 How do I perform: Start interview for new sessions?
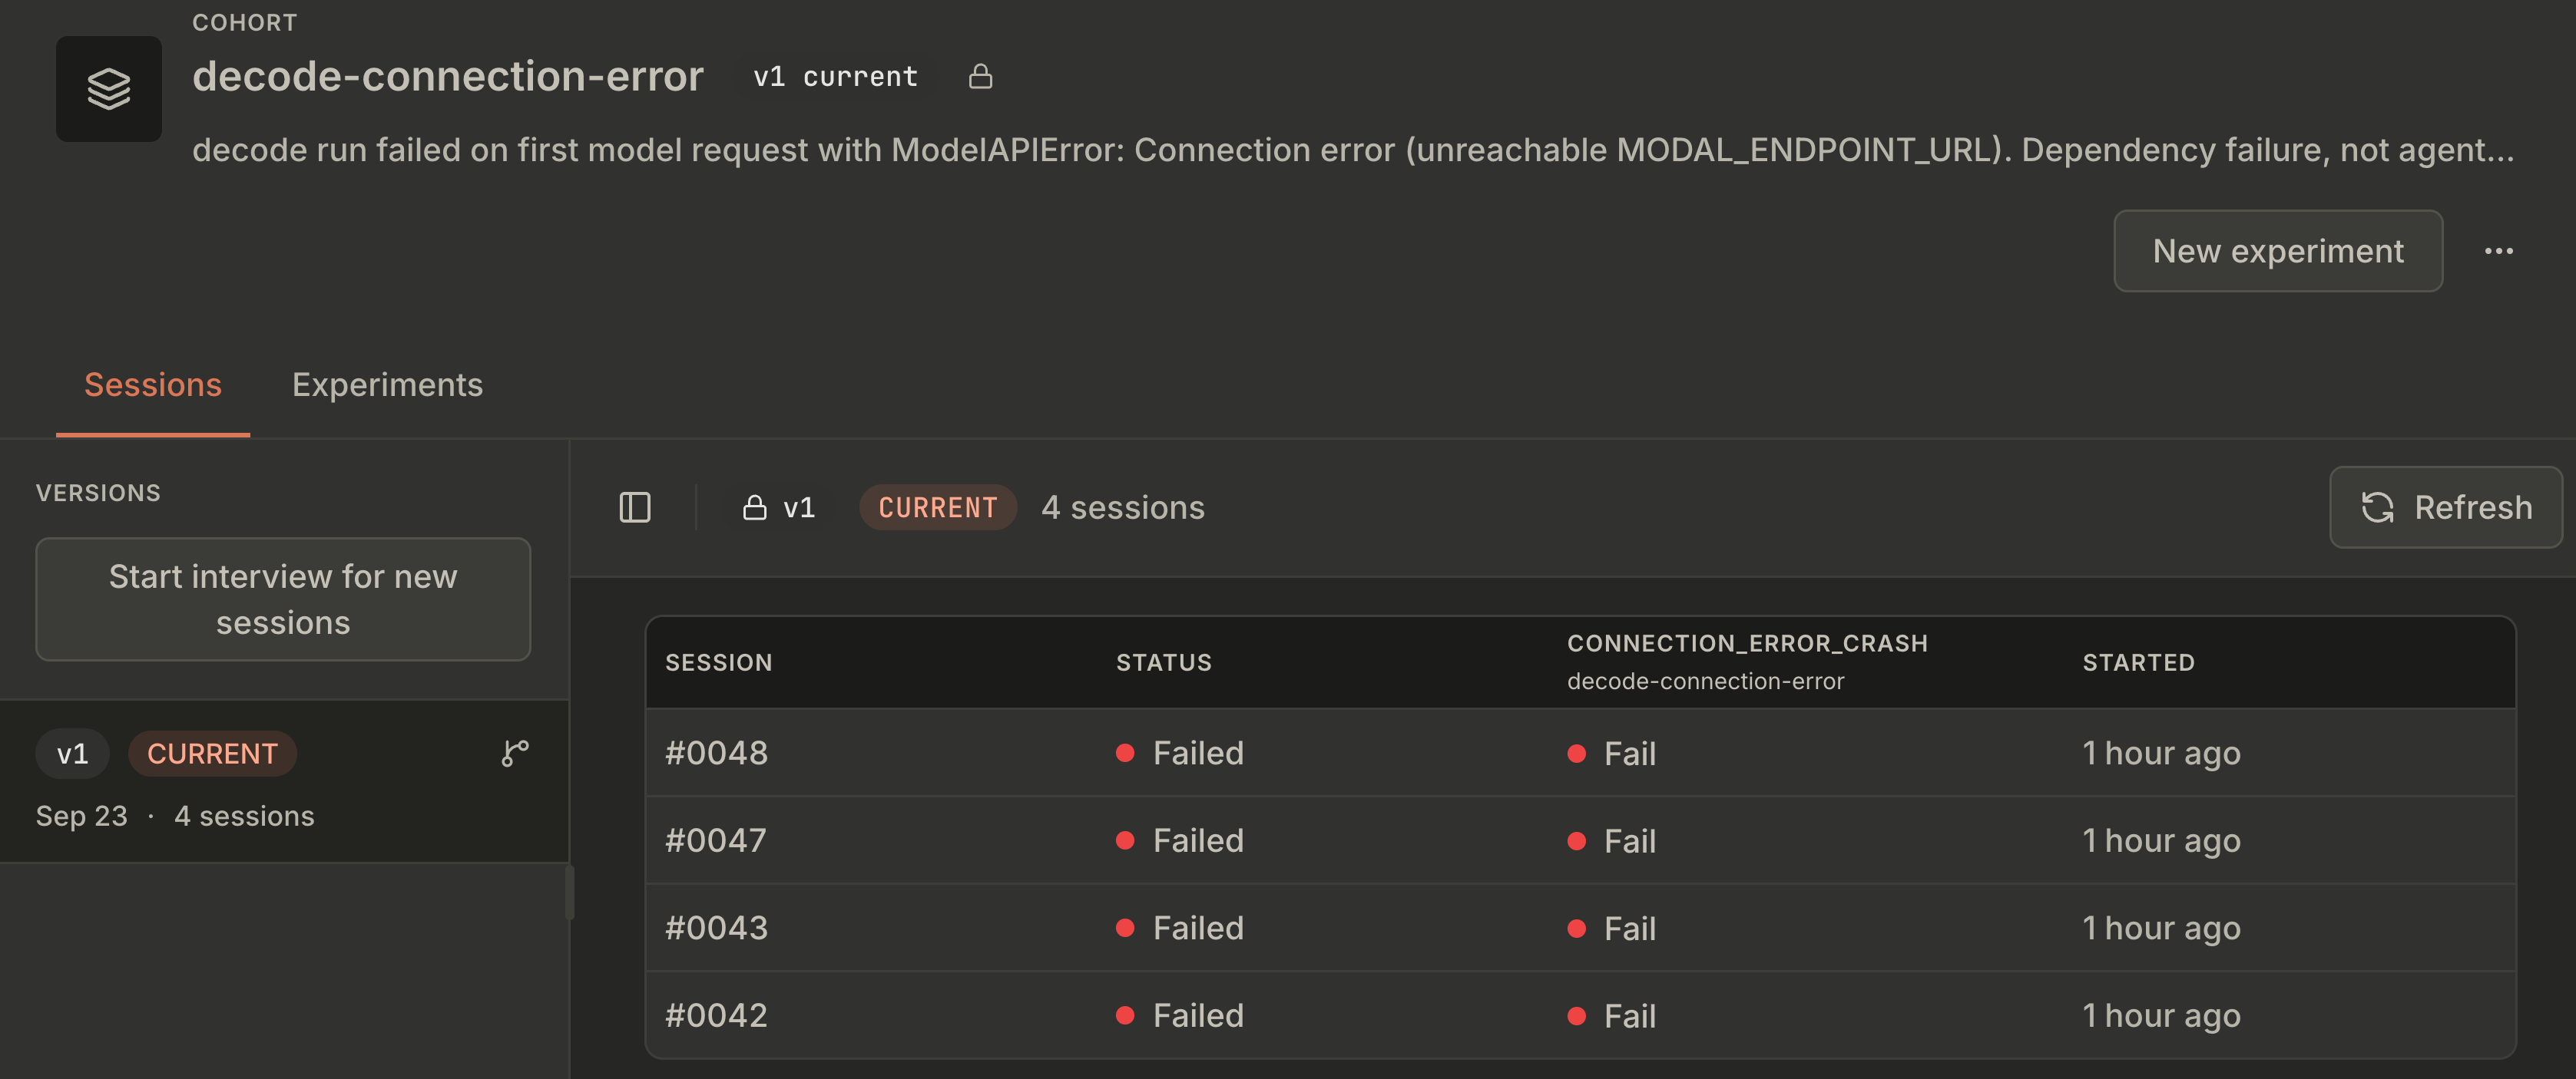(283, 599)
